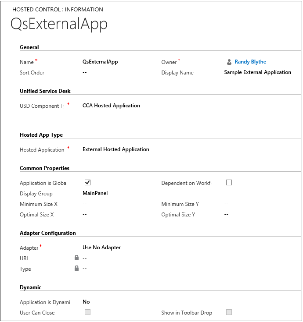Collapse the Common Properties section header

pos(44,168)
